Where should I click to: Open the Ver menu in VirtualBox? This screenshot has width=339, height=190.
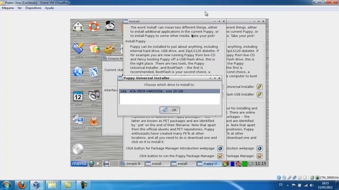tap(20, 8)
